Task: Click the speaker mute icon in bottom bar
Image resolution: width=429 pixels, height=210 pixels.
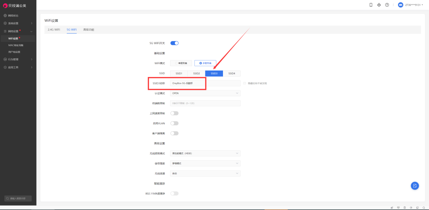Action: [411, 208]
